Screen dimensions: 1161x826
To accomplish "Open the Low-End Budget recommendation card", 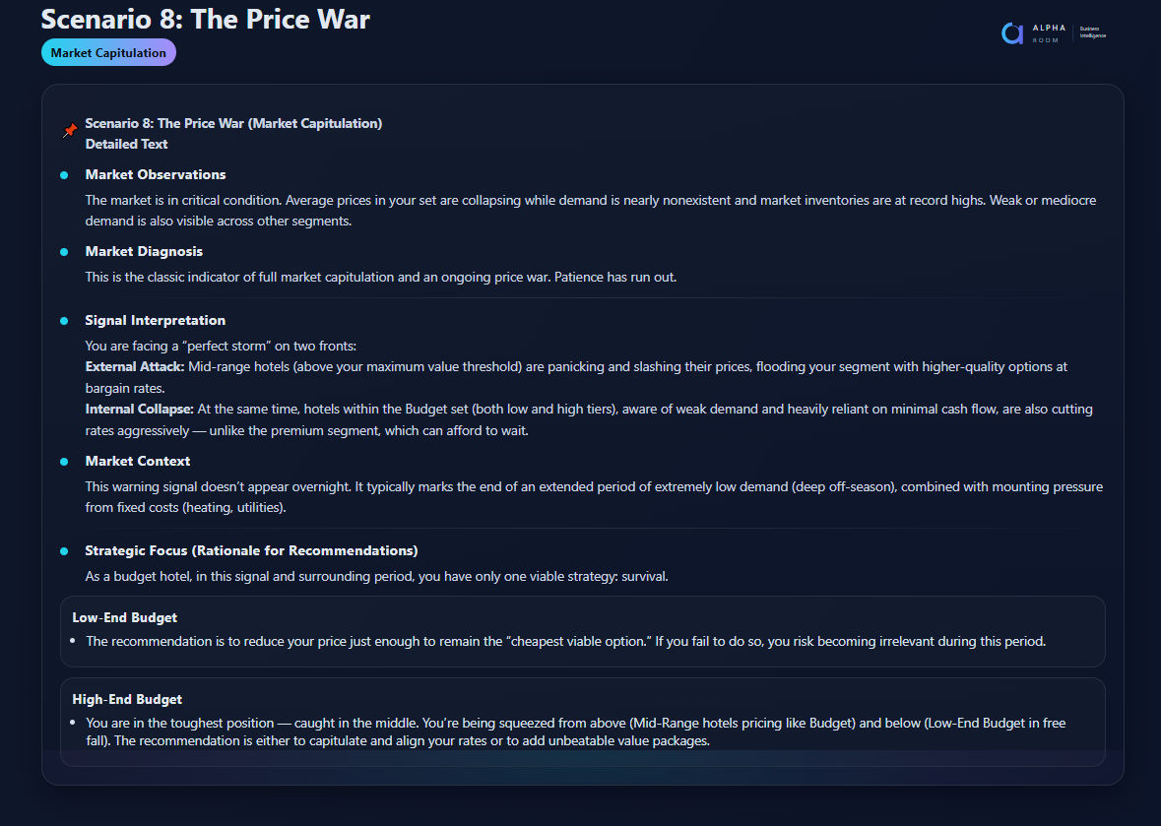I will 582,631.
